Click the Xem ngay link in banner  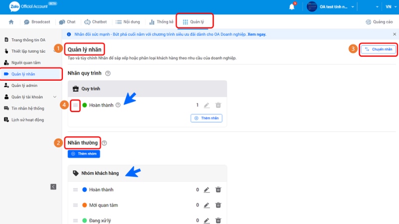pos(258,34)
